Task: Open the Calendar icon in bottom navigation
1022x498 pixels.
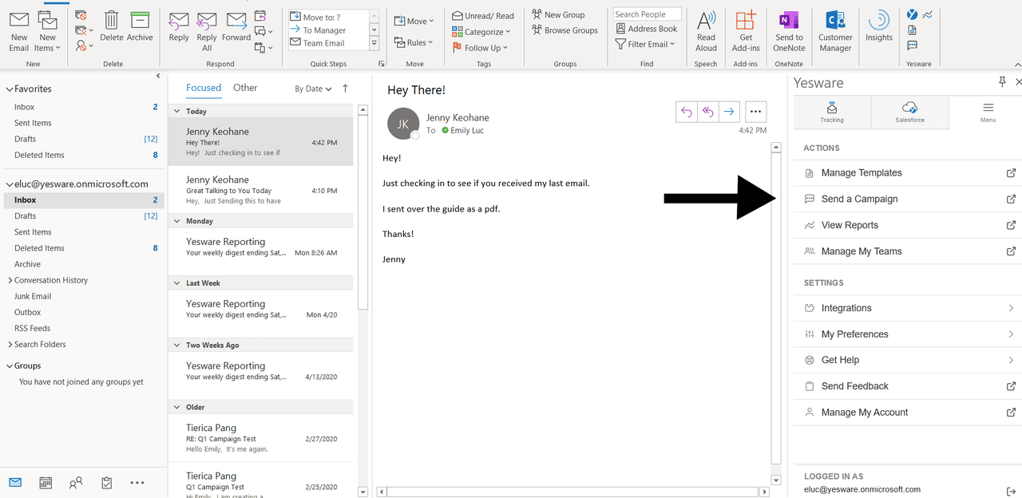Action: tap(46, 482)
